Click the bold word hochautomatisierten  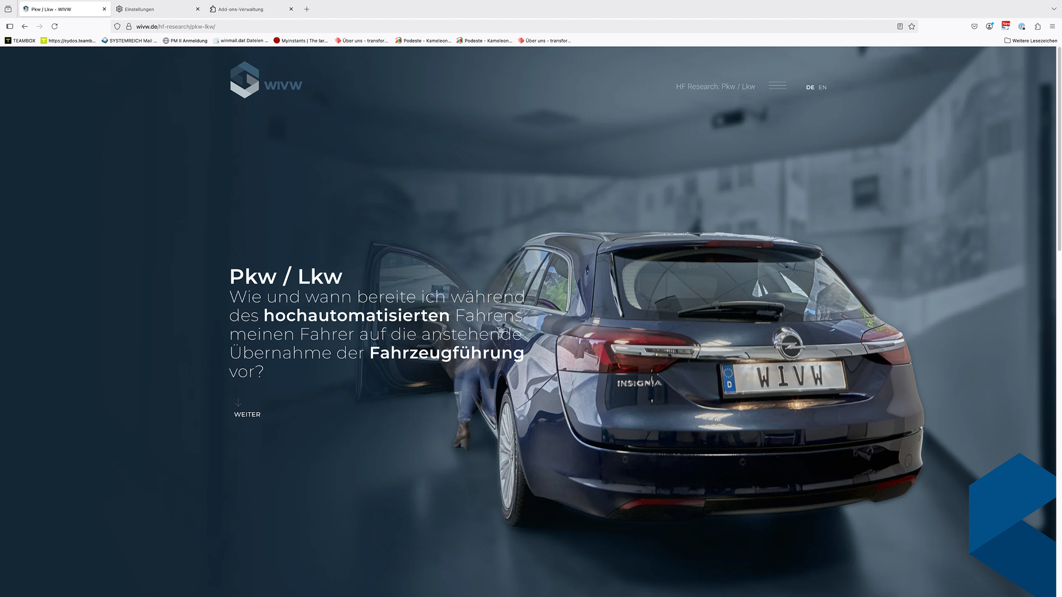pyautogui.click(x=357, y=315)
